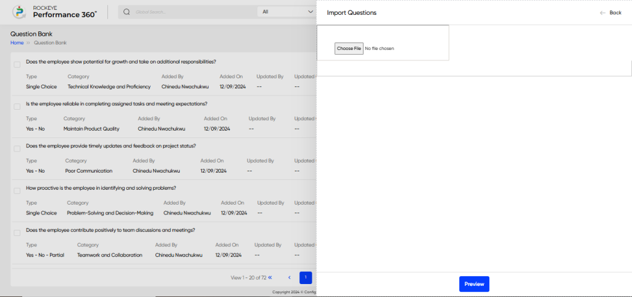Click 'View 1 - 20 of 72' pagination text

pyautogui.click(x=248, y=278)
